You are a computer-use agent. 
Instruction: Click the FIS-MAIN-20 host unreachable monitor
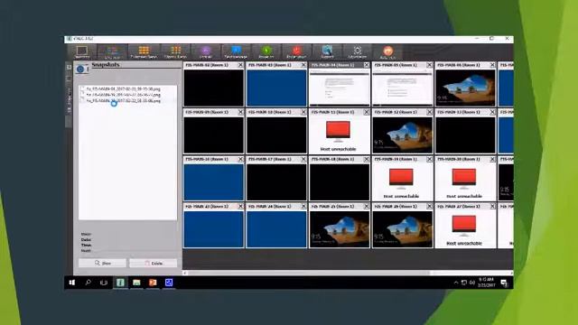[x=464, y=179]
